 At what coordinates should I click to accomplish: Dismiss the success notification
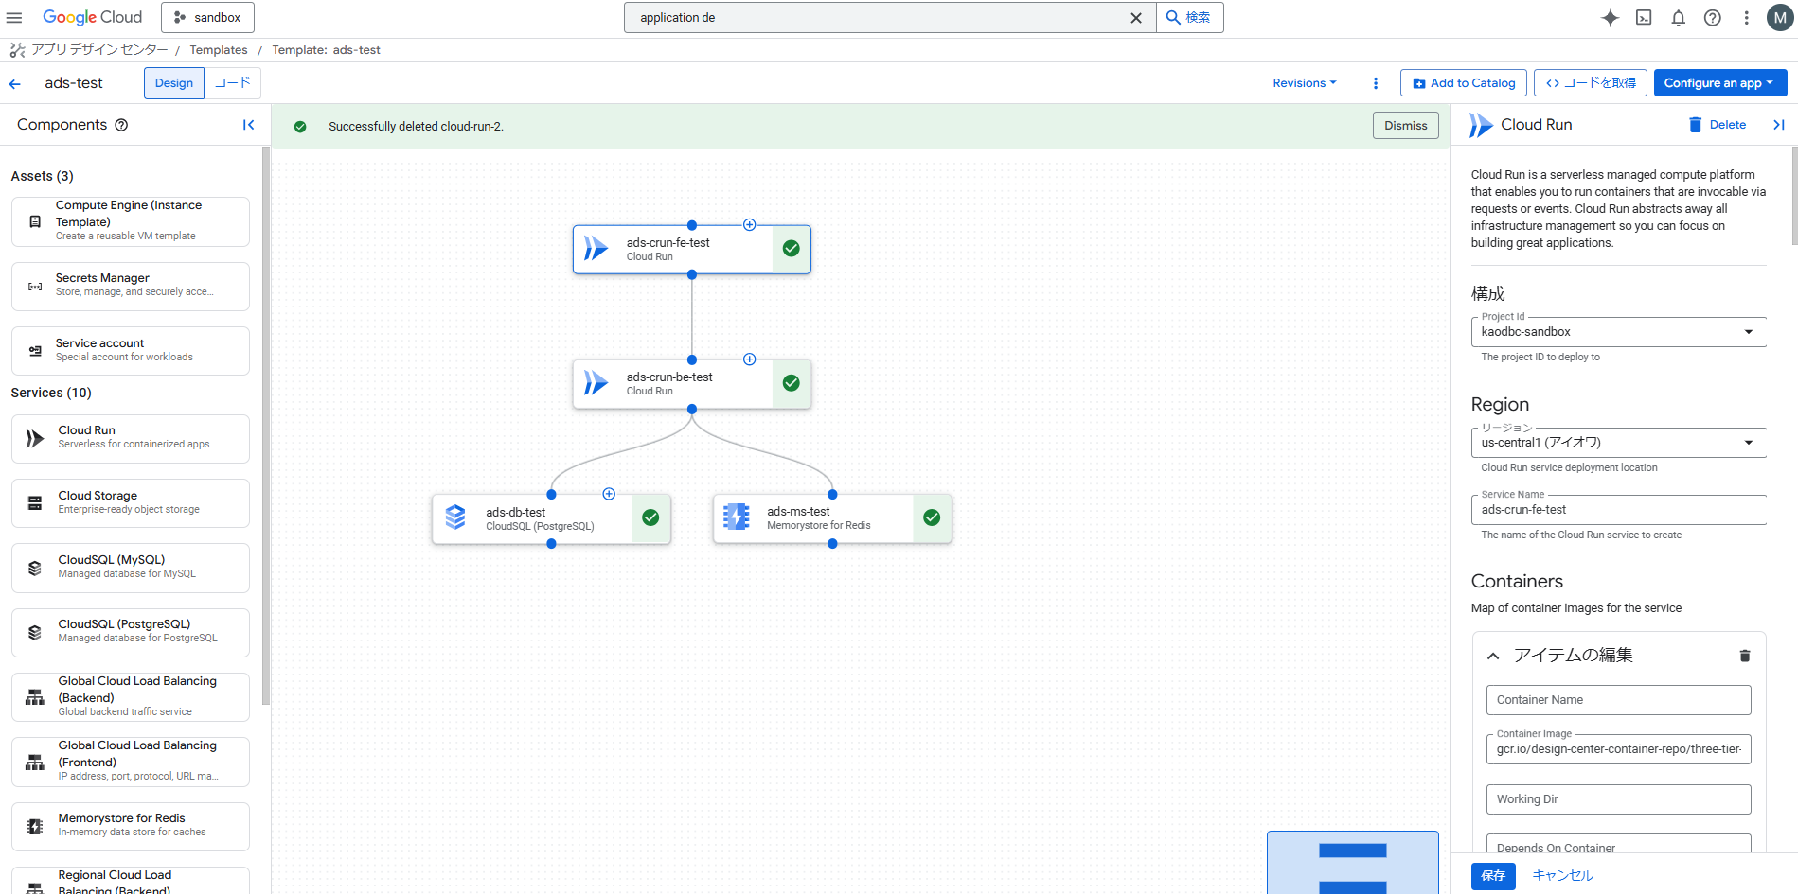[1405, 126]
